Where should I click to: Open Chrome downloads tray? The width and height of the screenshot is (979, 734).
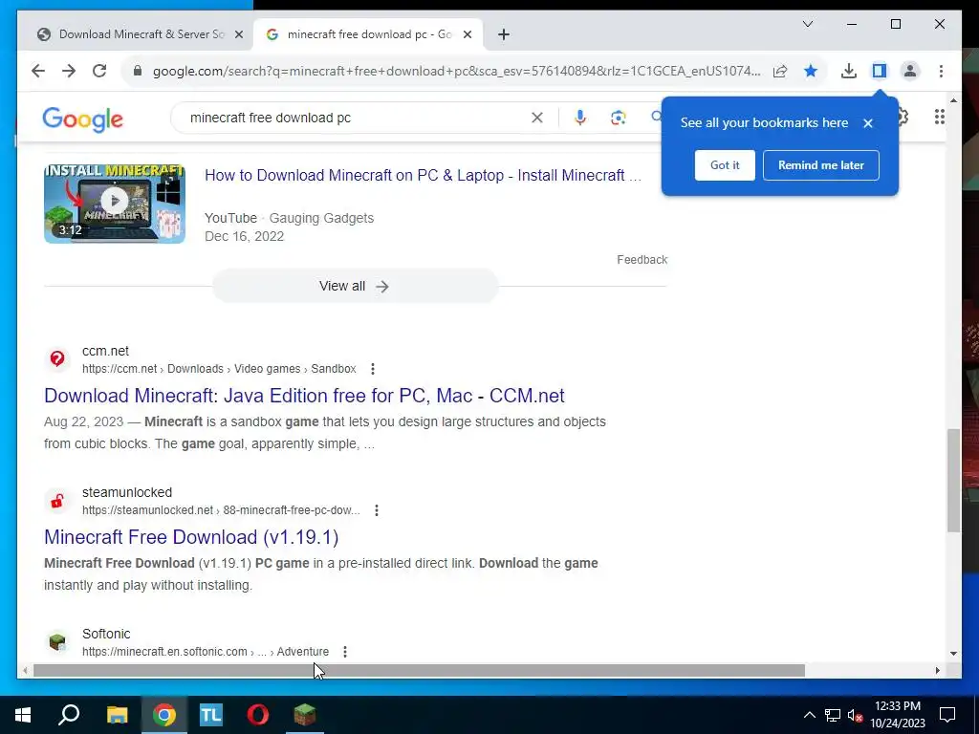(x=849, y=71)
